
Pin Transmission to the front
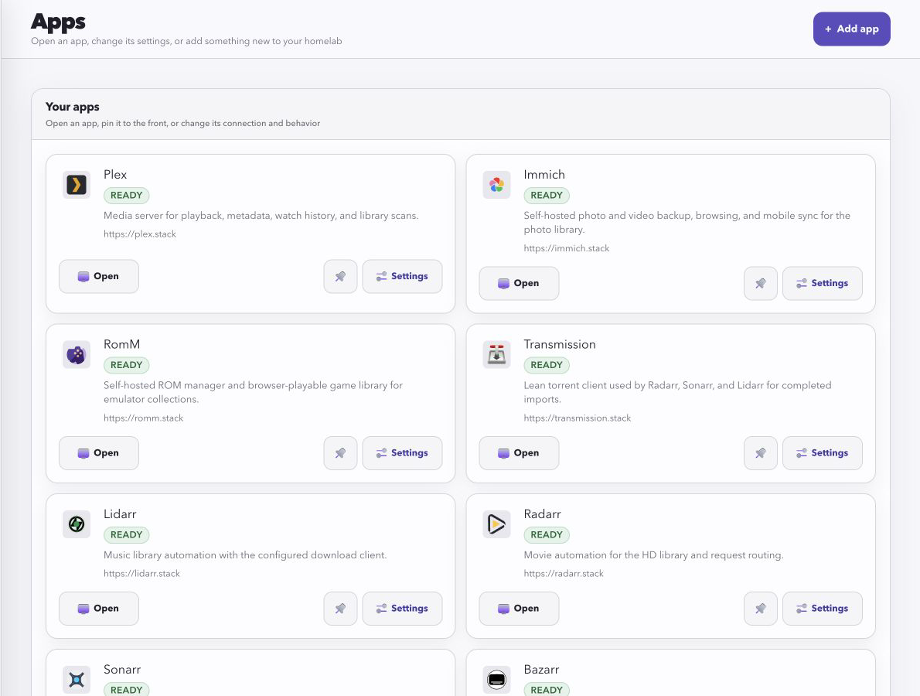pos(761,453)
